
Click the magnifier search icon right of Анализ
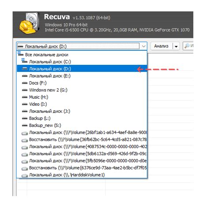187,46
